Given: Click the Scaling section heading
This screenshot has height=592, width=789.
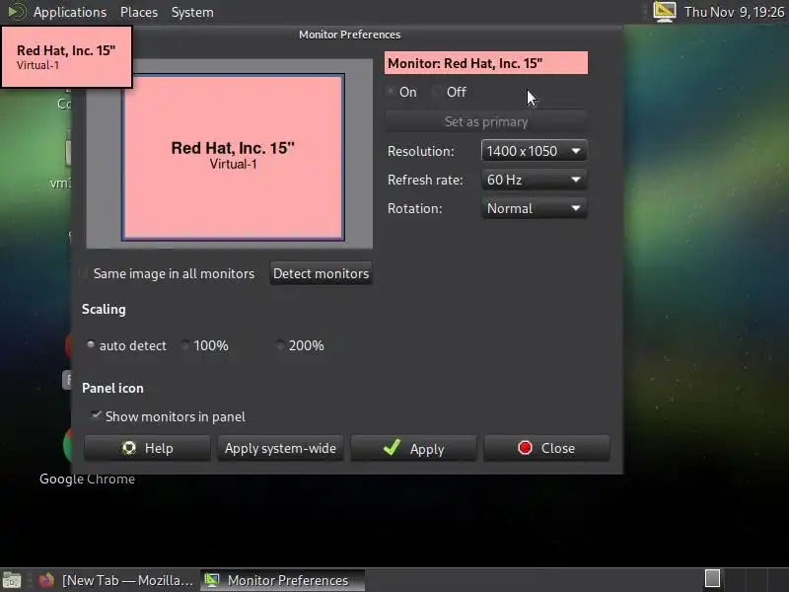Looking at the screenshot, I should tap(104, 309).
